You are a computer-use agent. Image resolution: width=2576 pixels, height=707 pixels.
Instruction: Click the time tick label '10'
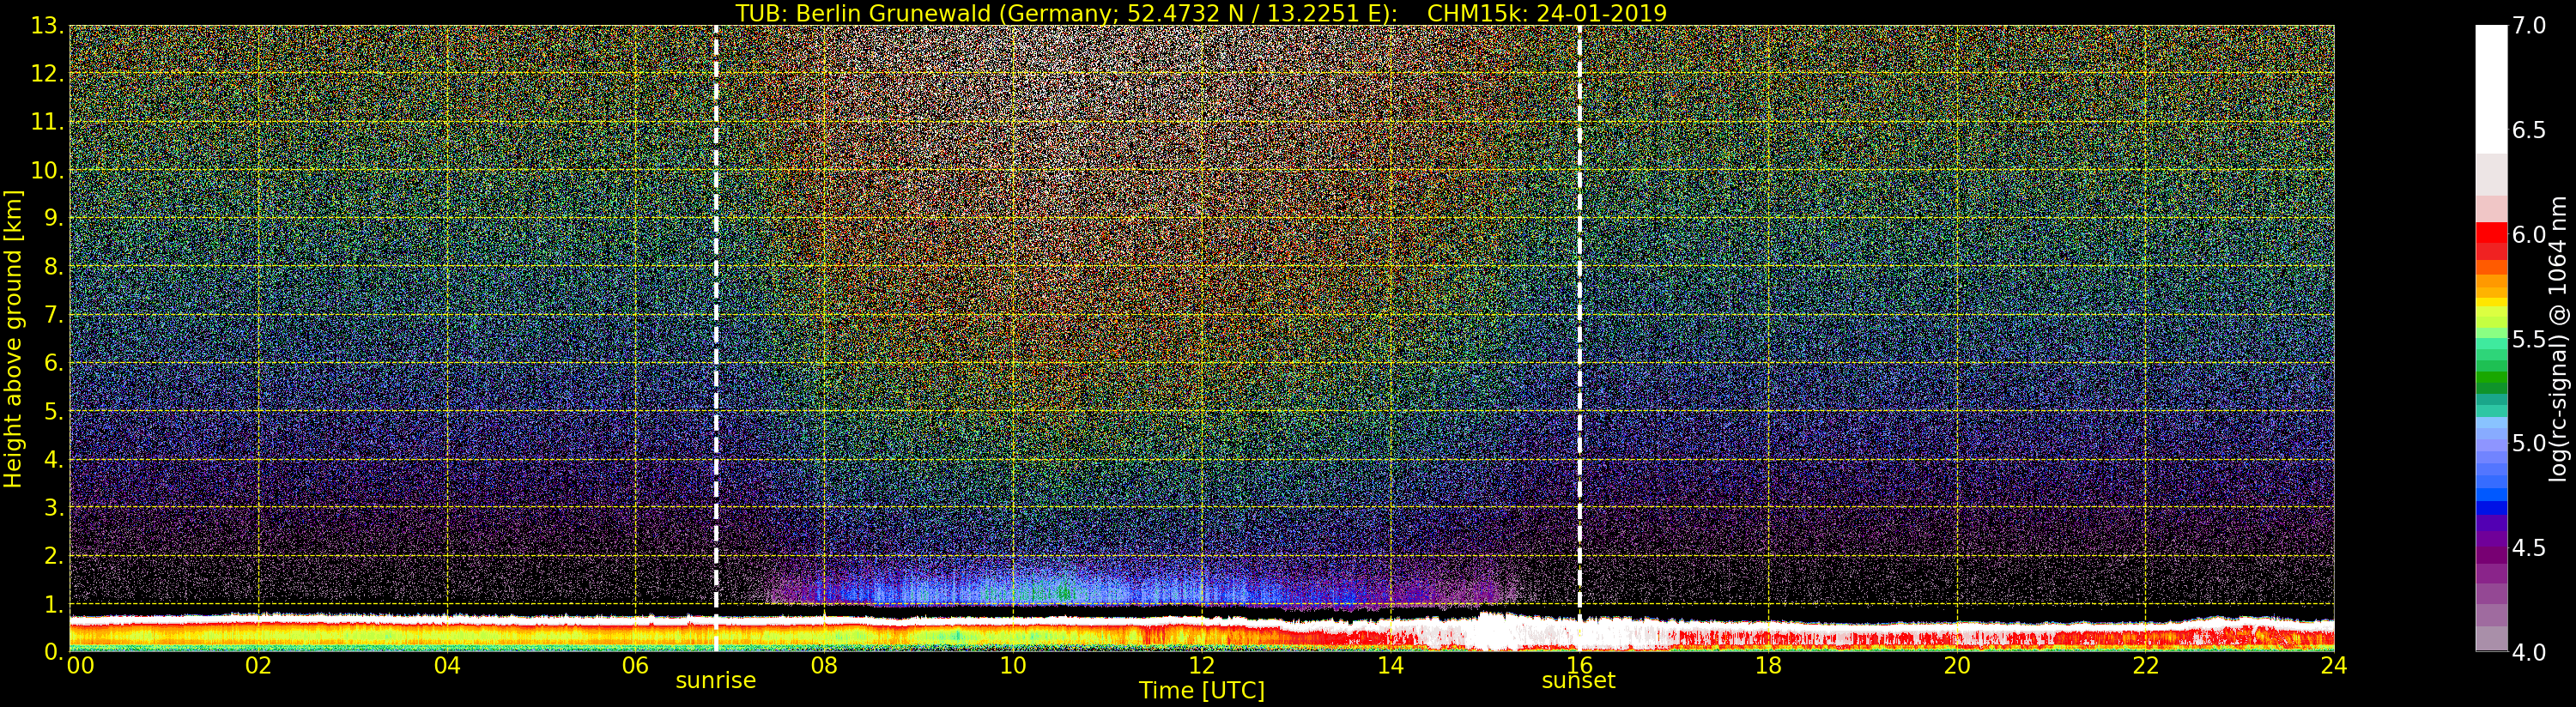click(1013, 665)
